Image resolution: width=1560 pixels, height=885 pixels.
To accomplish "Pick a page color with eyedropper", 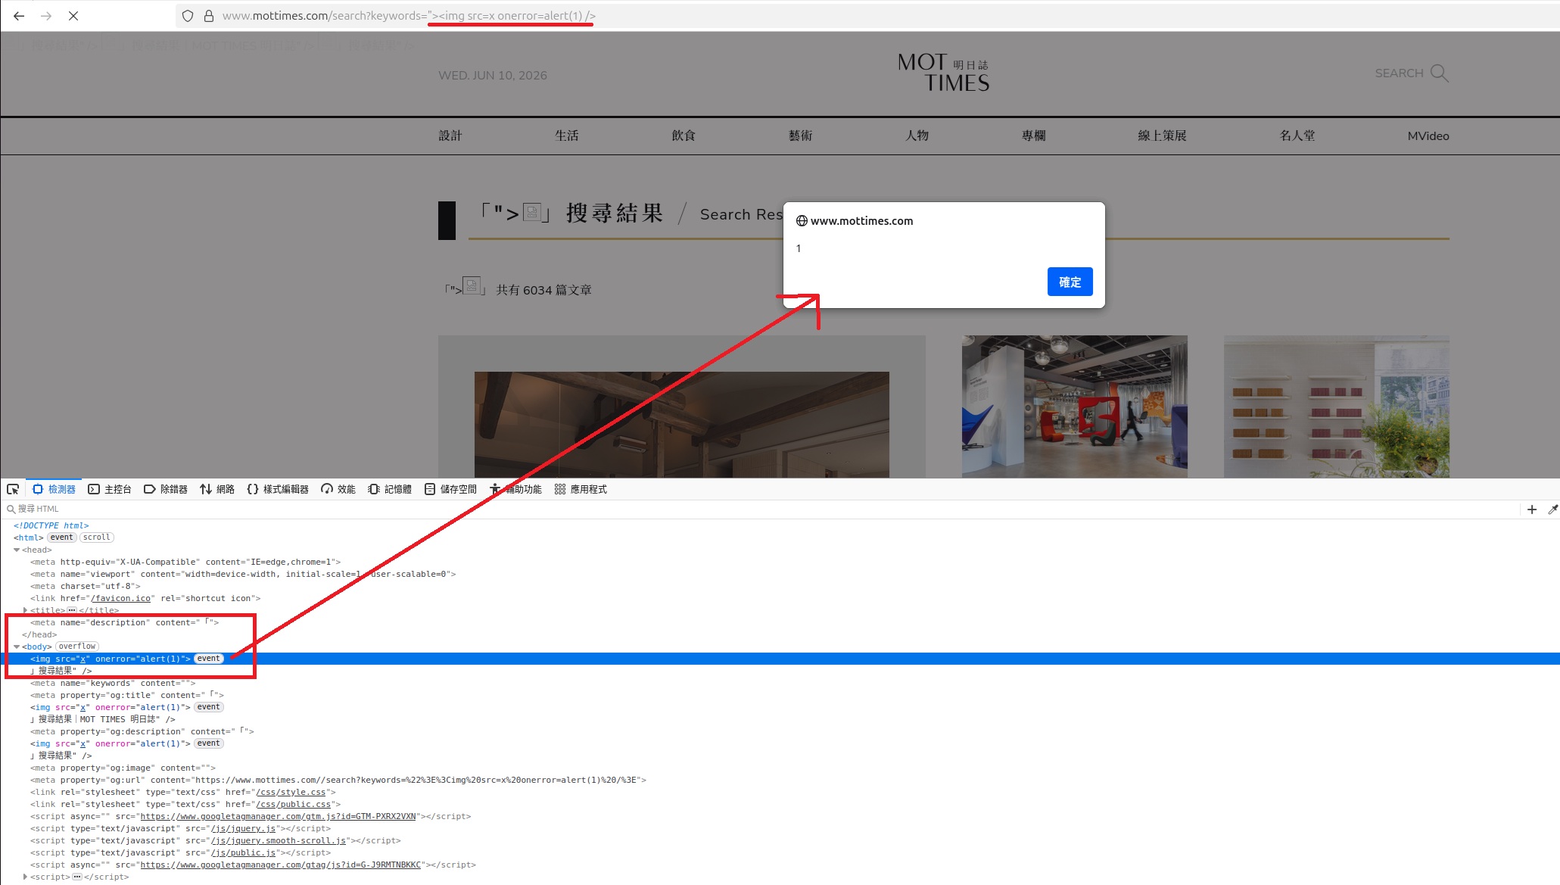I will [1552, 509].
